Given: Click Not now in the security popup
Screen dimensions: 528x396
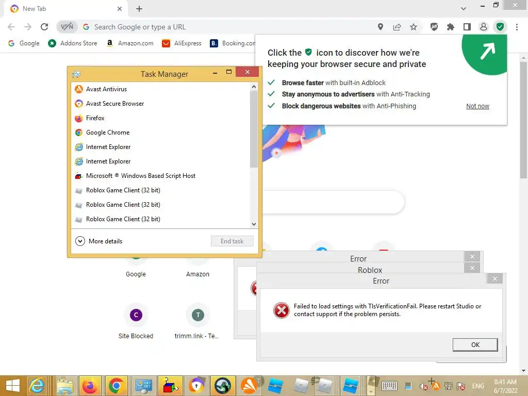Looking at the screenshot, I should (477, 106).
